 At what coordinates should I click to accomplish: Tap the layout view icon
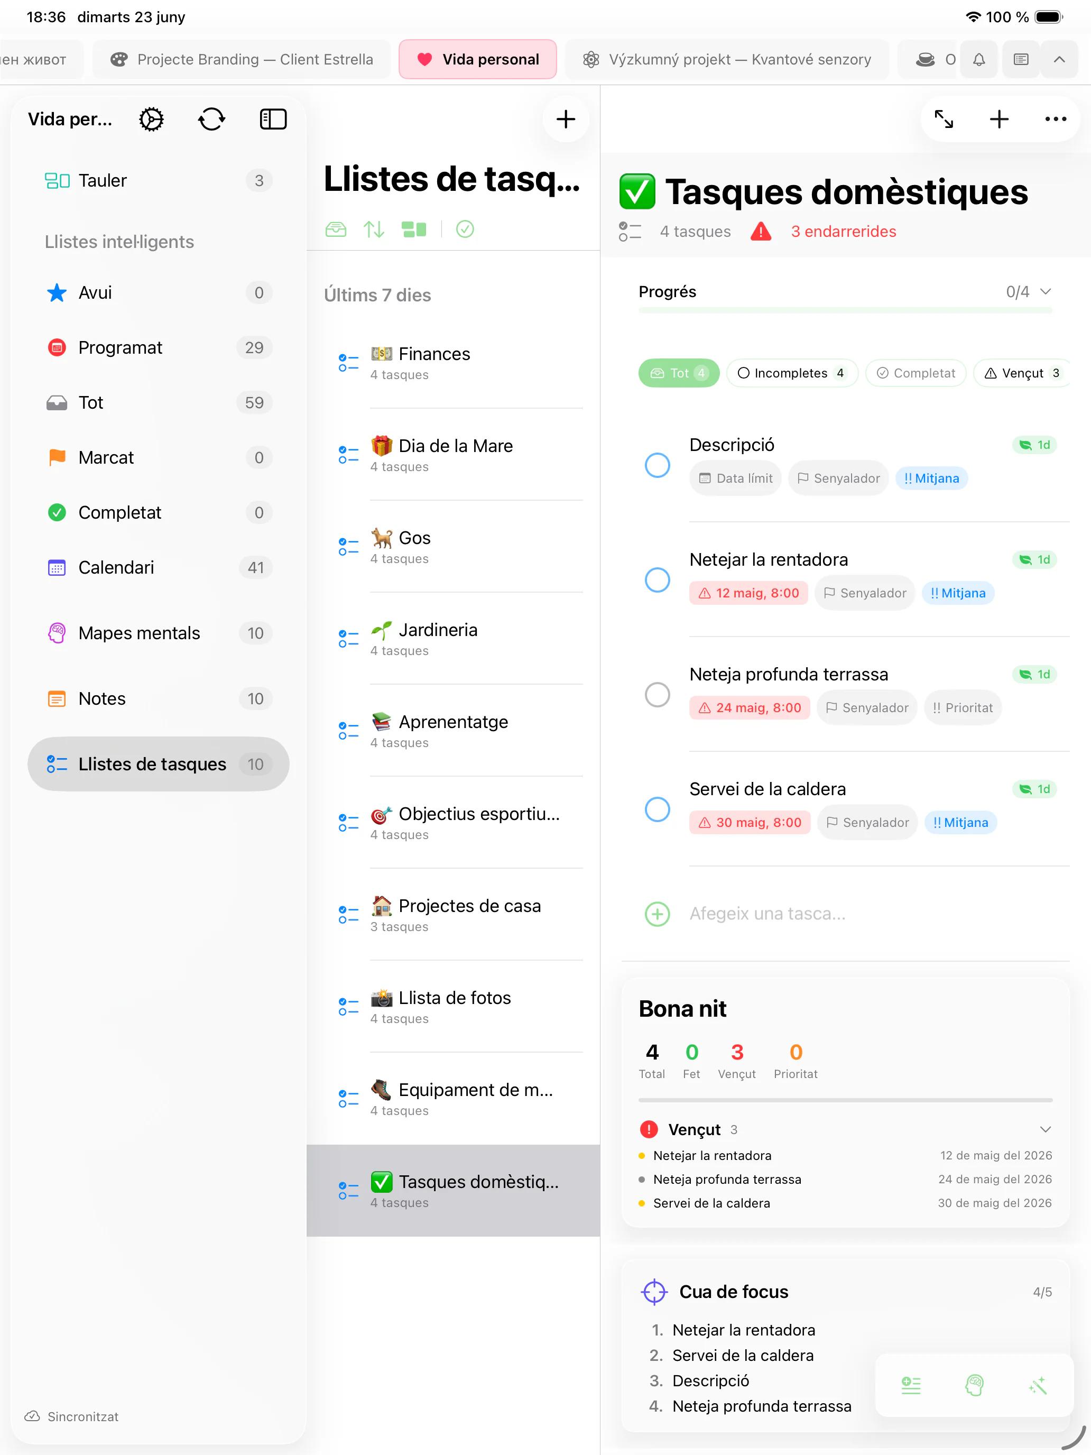point(414,229)
